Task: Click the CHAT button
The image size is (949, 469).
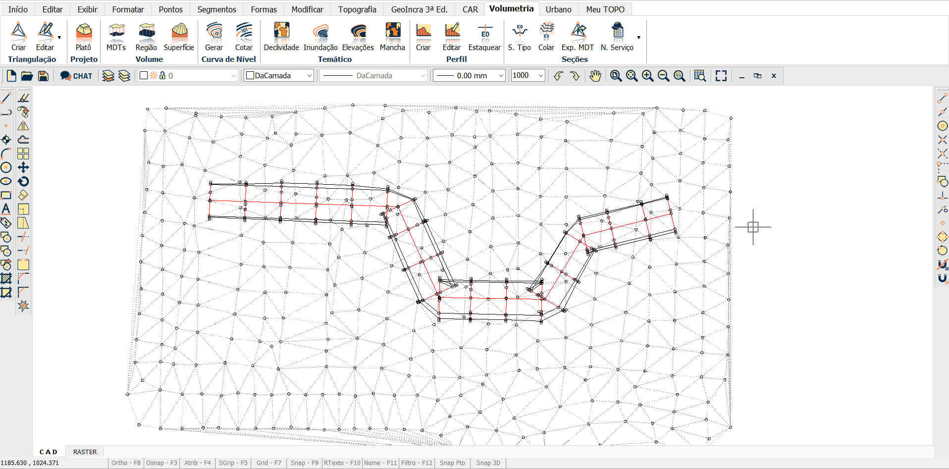Action: pyautogui.click(x=76, y=76)
